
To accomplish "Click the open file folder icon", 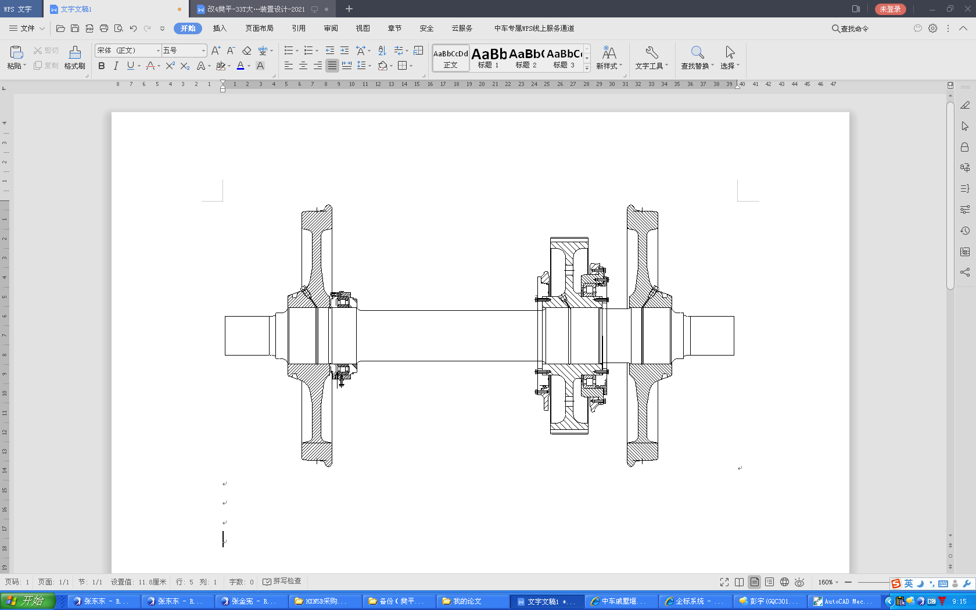I will pos(60,28).
